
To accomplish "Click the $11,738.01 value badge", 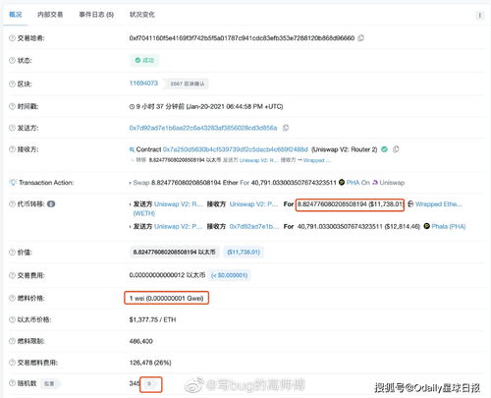I will (244, 252).
